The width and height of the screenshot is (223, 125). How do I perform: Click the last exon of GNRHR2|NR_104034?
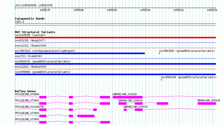tap(162, 103)
